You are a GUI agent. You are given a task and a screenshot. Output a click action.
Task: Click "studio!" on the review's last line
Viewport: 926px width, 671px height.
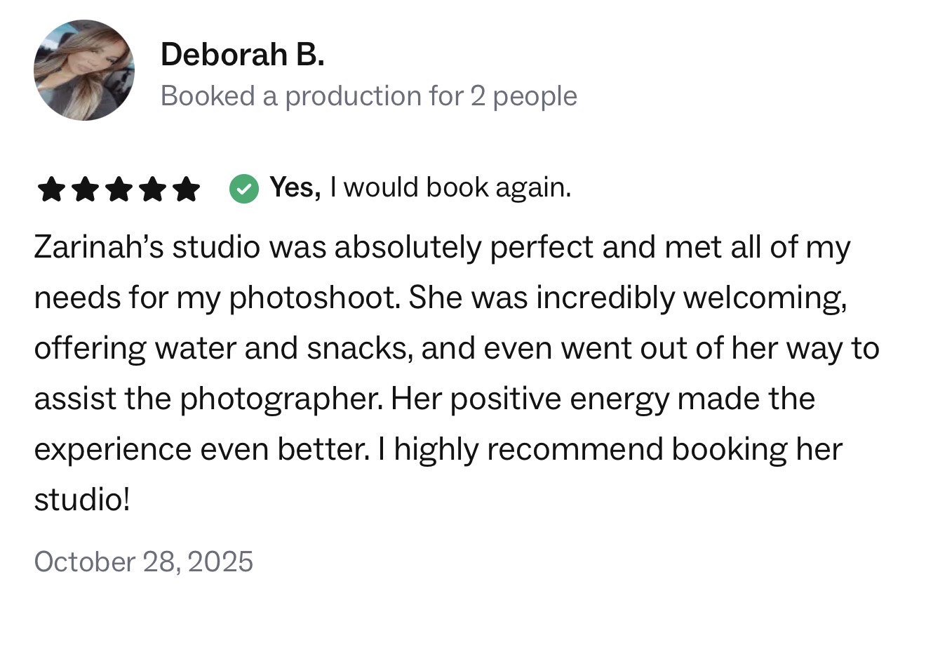tap(81, 500)
